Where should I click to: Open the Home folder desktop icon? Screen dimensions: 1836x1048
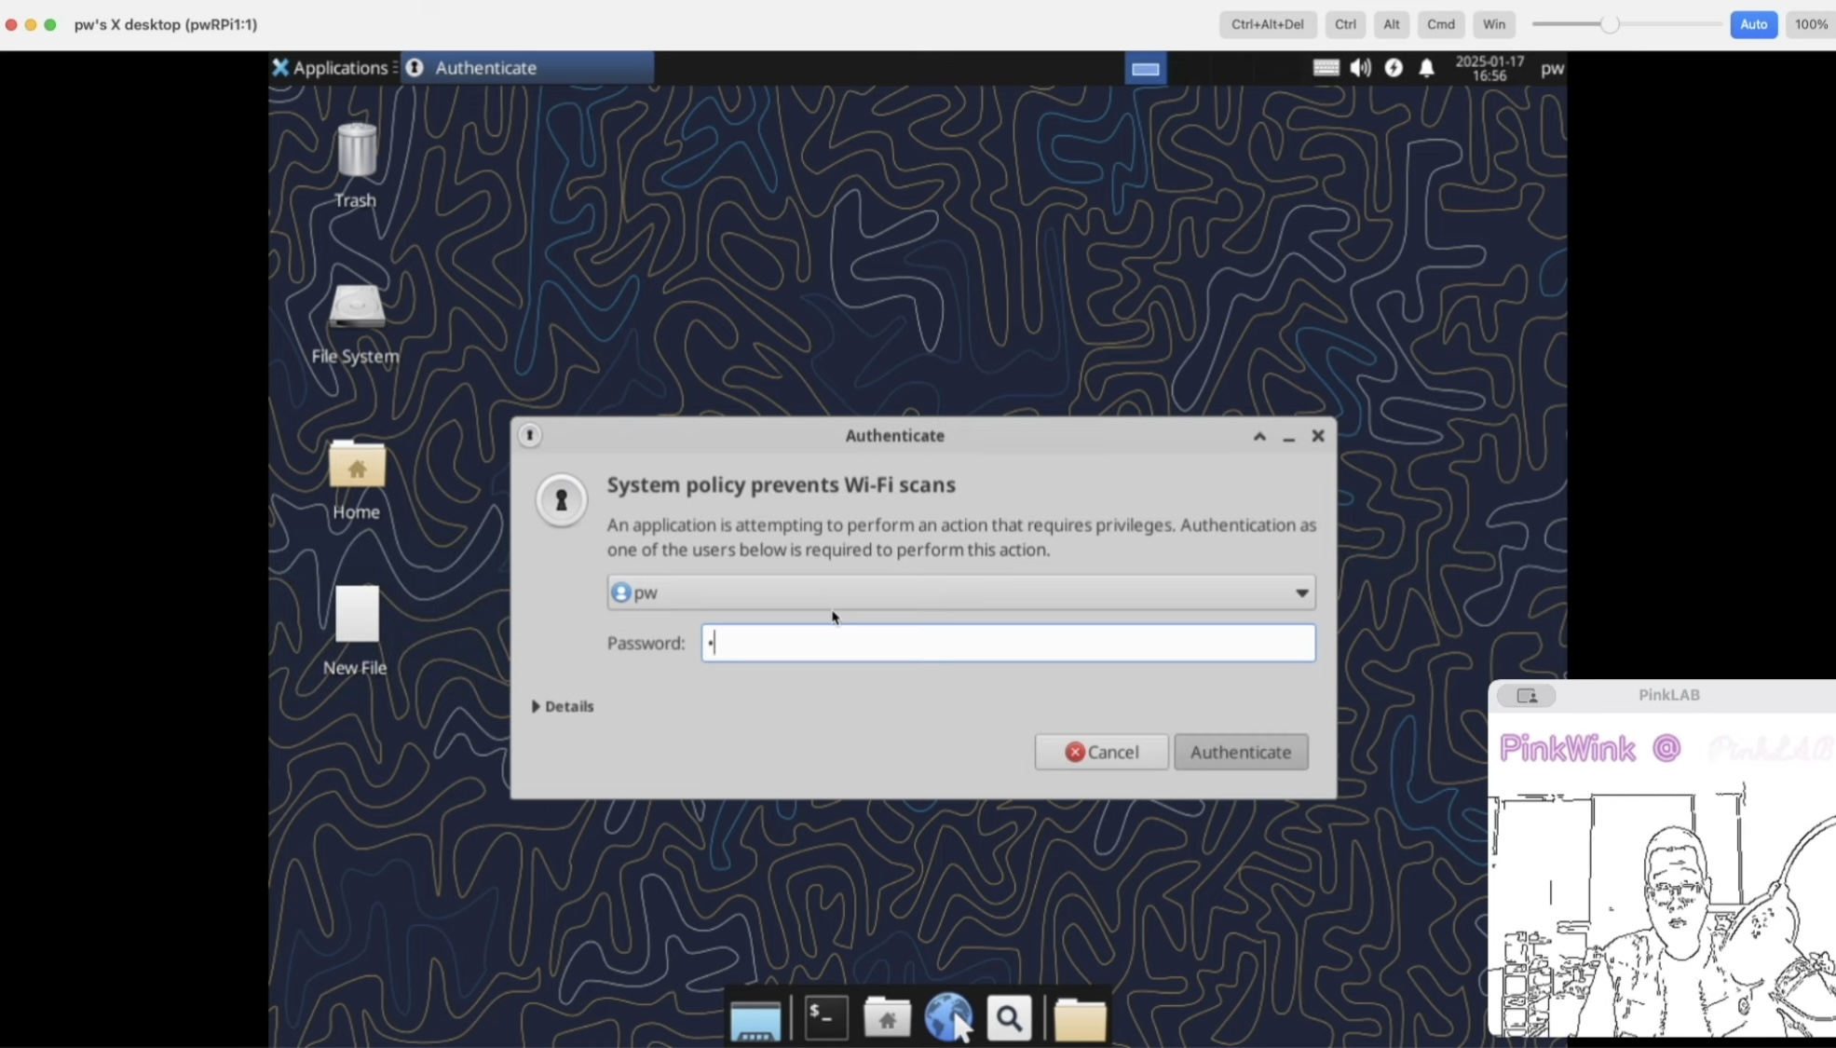tap(356, 466)
